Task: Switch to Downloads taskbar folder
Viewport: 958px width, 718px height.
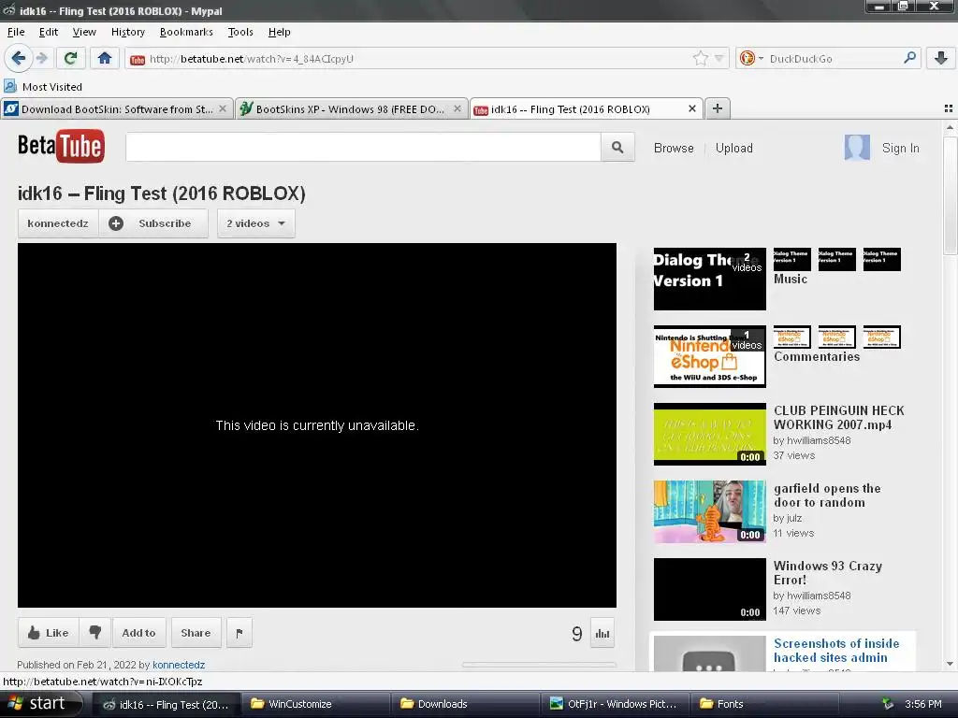Action: pos(466,704)
